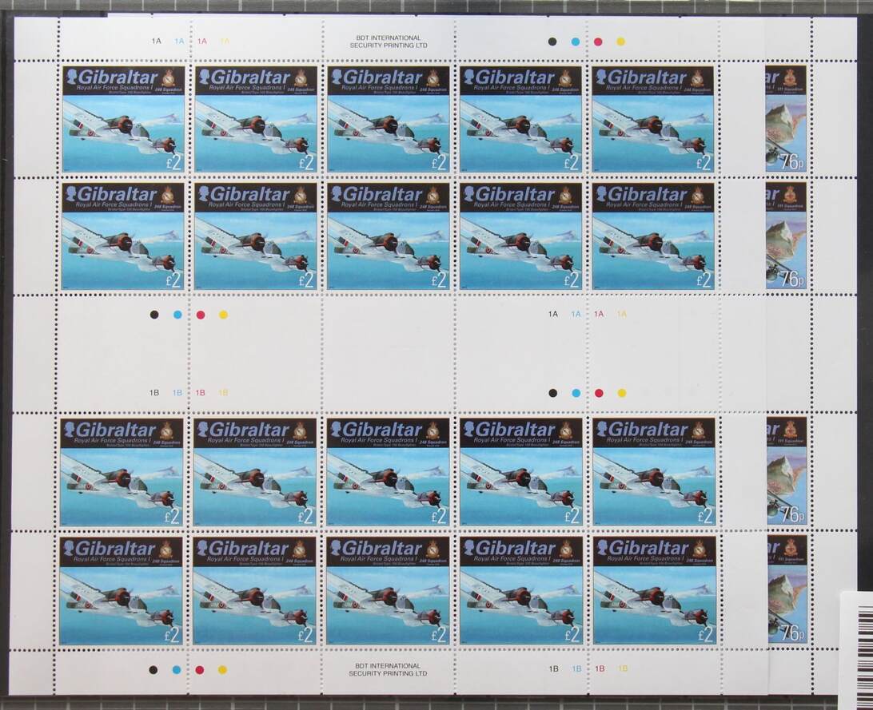
Task: Click the 76p stamp in the bottom row
Action: point(787,590)
